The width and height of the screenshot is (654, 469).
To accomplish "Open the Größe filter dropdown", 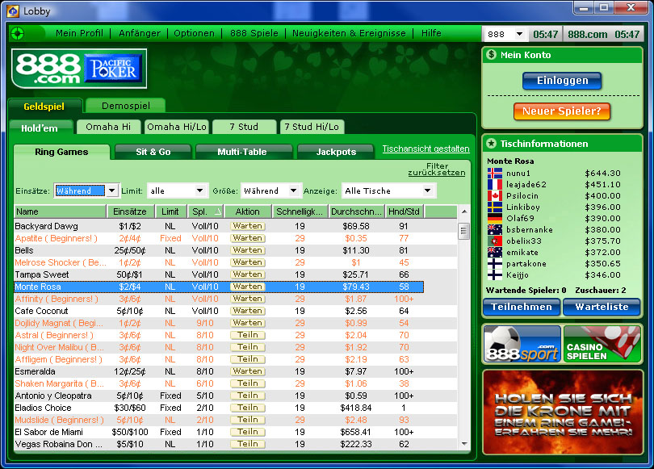I will pos(294,191).
